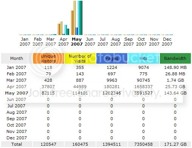Image resolution: width=192 pixels, height=148 pixels.
Task: Click the May 2007 chart label
Action: (77, 42)
